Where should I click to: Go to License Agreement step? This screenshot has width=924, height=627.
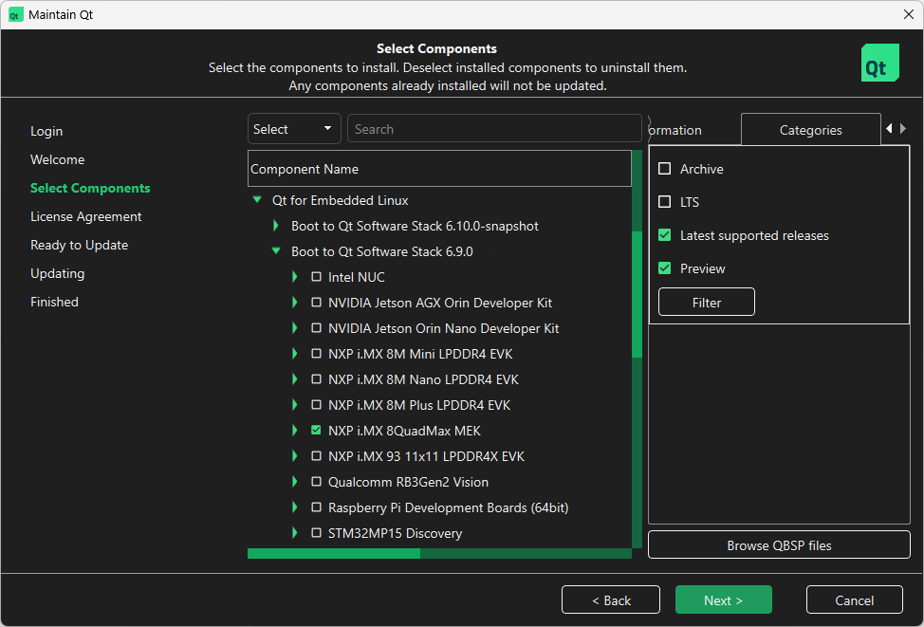[86, 216]
